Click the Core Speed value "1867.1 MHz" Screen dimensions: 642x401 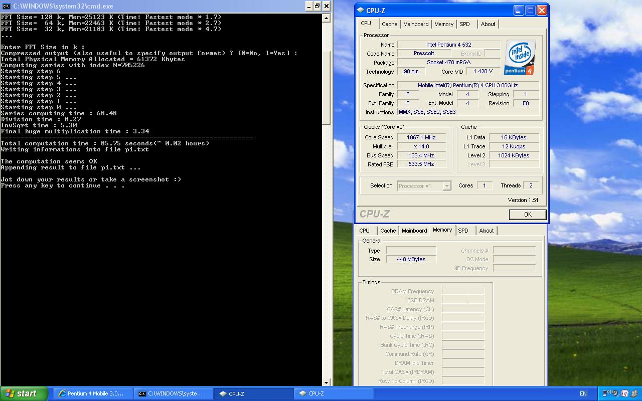pyautogui.click(x=421, y=137)
